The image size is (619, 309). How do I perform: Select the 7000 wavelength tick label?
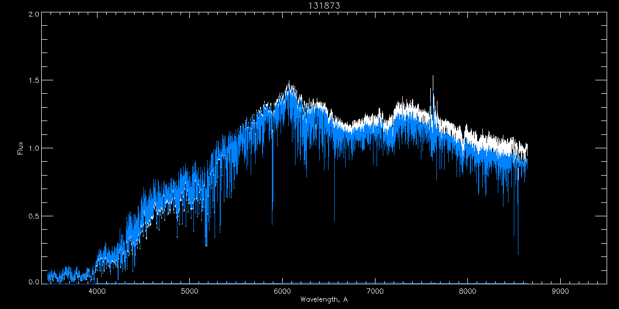[375, 291]
